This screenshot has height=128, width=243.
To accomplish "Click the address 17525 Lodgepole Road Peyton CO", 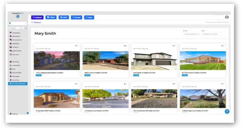I will (x=49, y=73).
